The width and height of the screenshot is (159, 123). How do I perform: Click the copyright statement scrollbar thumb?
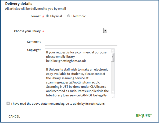click(x=113, y=58)
